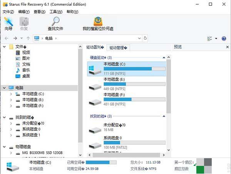231x174 pixels.
Task: Click the 本地磁盘 (E:) drive list icon
Action: 95,87
